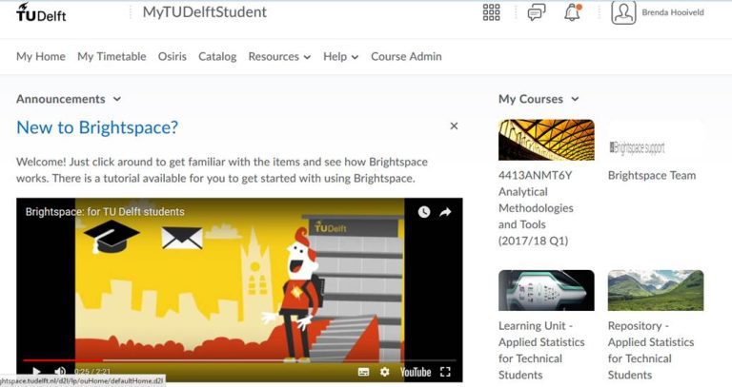Expand the Announcements options chevron
732x387 pixels.
coord(117,99)
